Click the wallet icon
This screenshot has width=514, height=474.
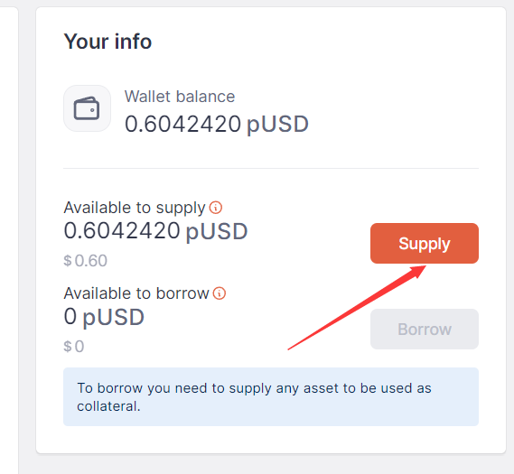(x=87, y=108)
